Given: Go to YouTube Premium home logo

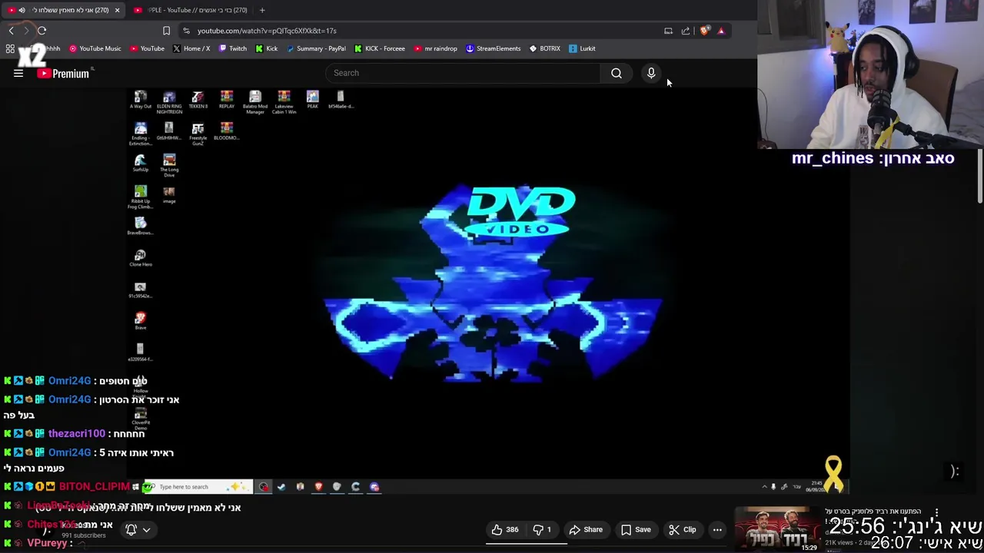Looking at the screenshot, I should (x=63, y=74).
